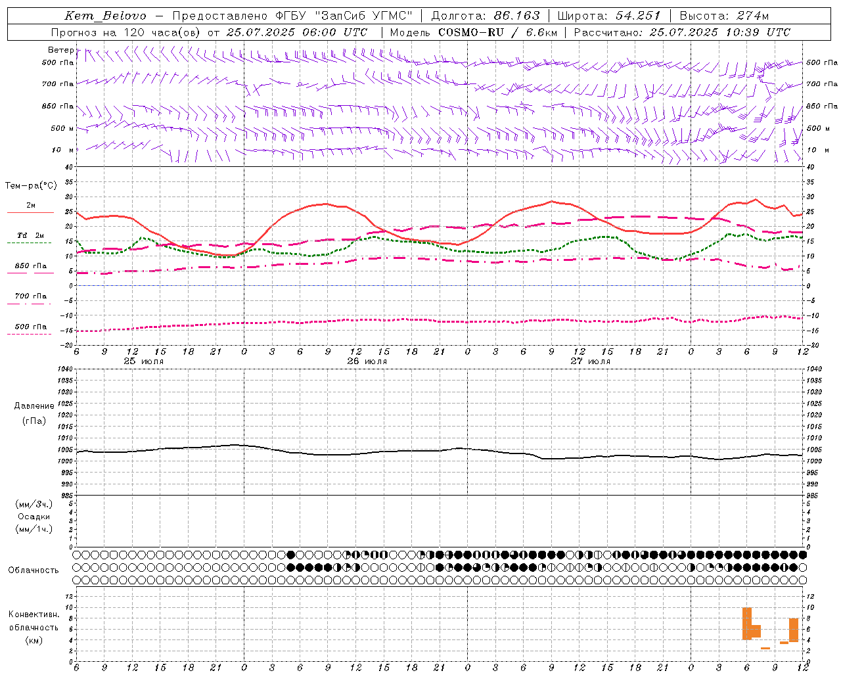Click the tallest orange convective cloud bar
Screen dimensions: 841x673
click(x=747, y=624)
